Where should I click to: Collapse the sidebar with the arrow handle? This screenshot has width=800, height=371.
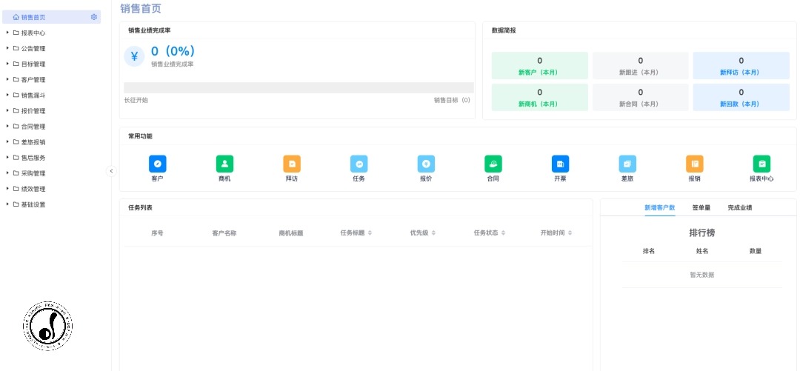(x=112, y=171)
